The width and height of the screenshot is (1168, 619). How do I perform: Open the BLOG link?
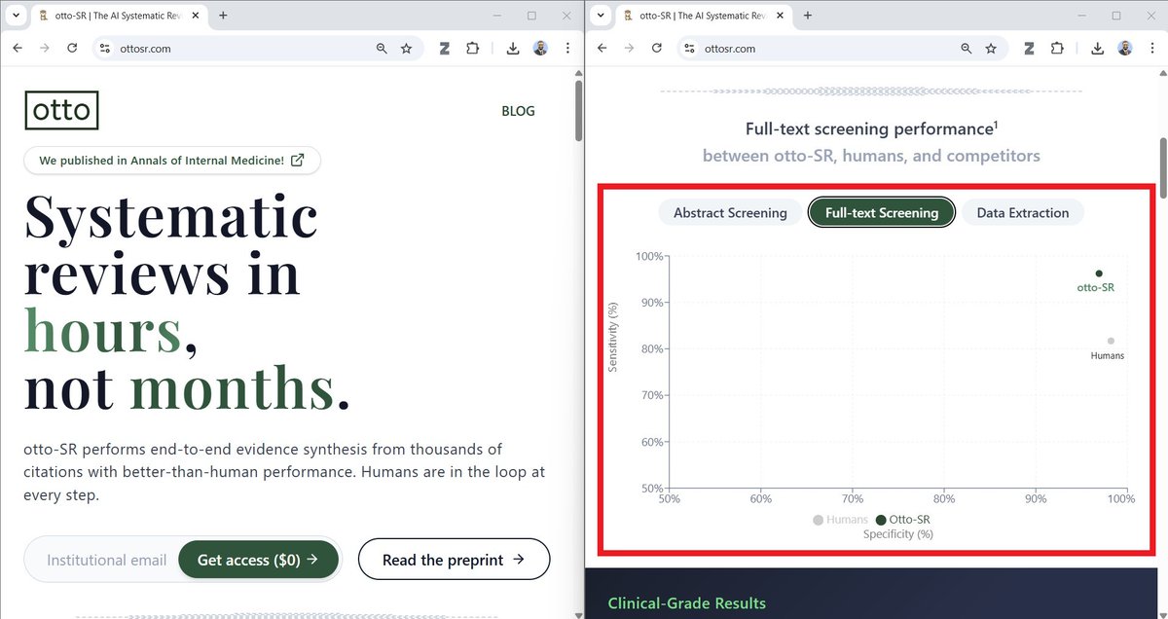(x=518, y=111)
